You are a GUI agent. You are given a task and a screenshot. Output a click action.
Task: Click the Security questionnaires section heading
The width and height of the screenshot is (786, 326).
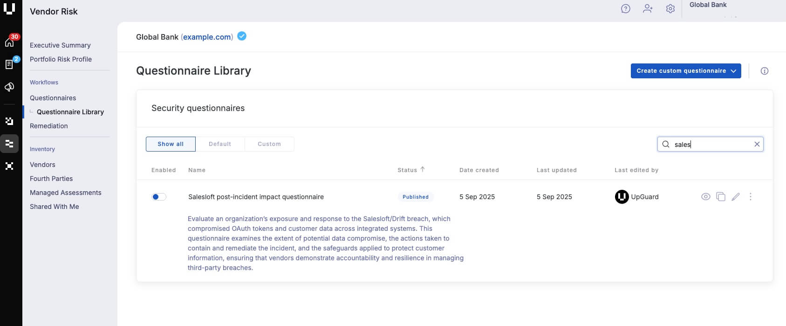click(198, 108)
